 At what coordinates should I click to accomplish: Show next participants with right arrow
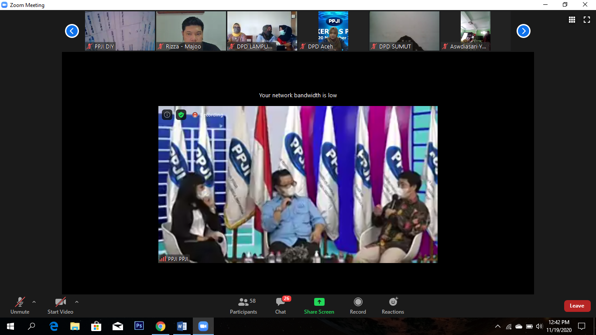523,31
